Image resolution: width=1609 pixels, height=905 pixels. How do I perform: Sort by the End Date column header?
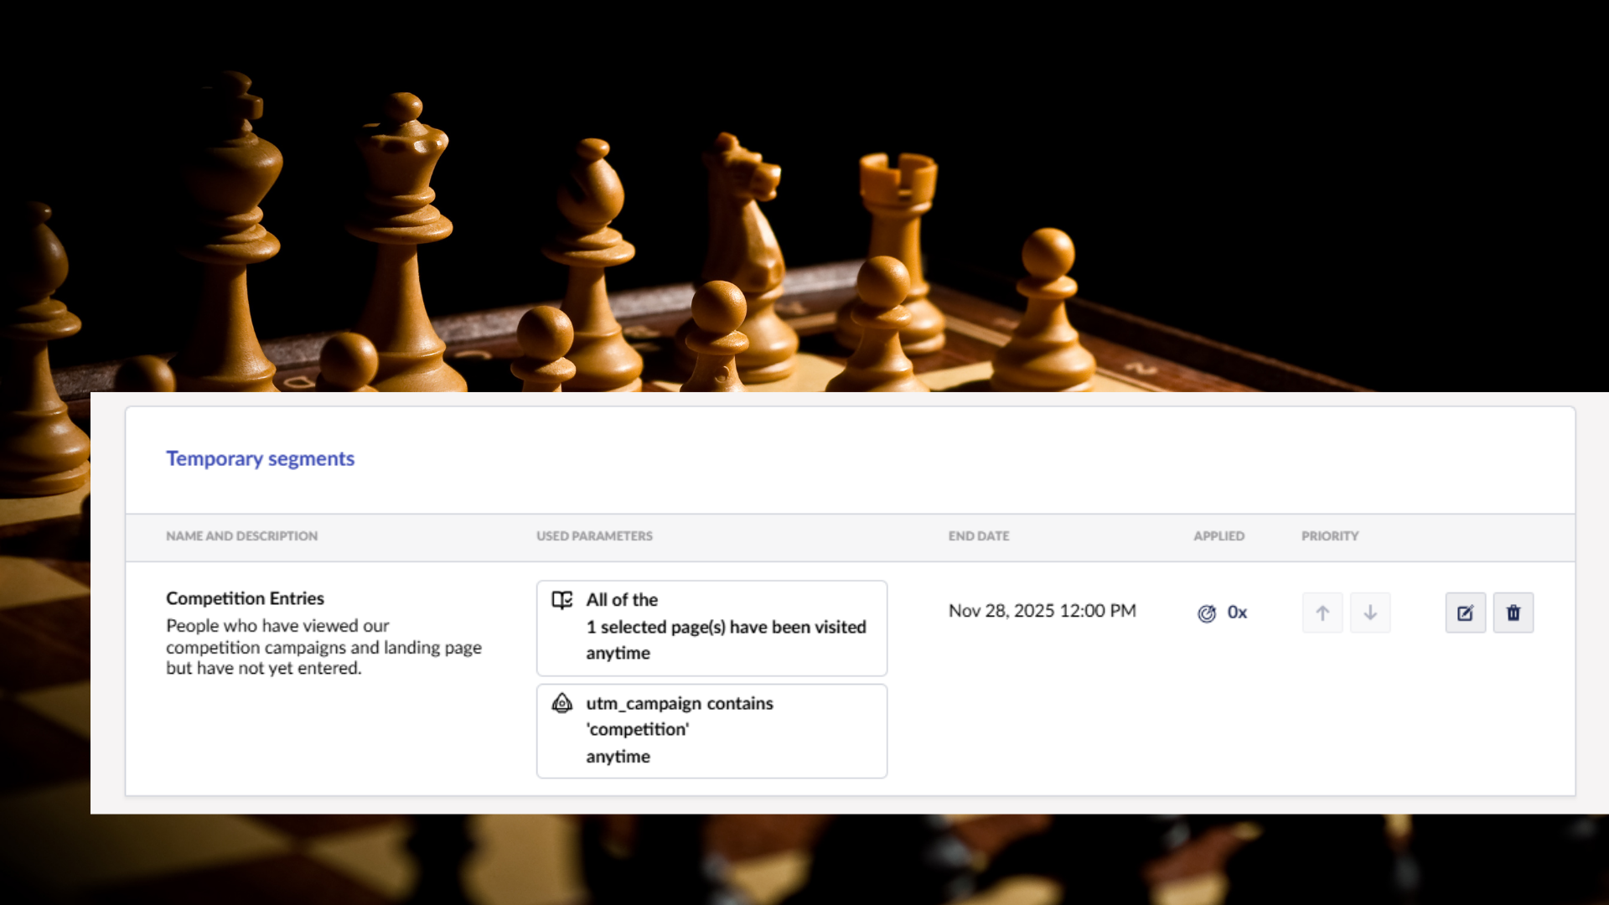pos(979,536)
